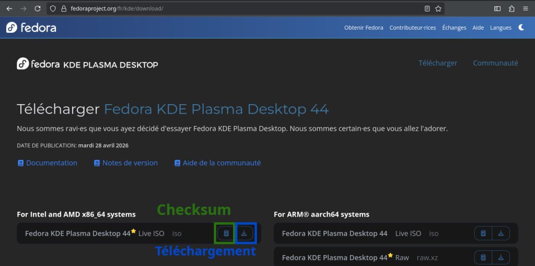Open the Aide menu

478,28
